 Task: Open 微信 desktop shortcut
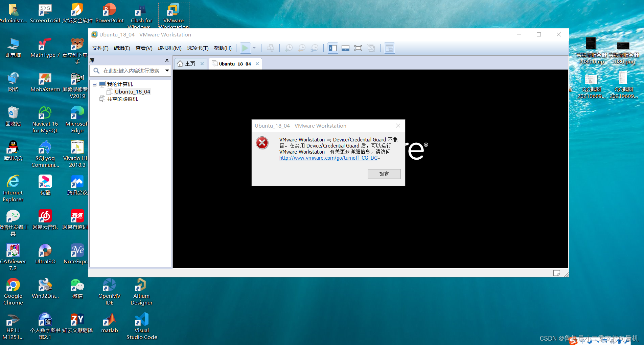tap(77, 289)
